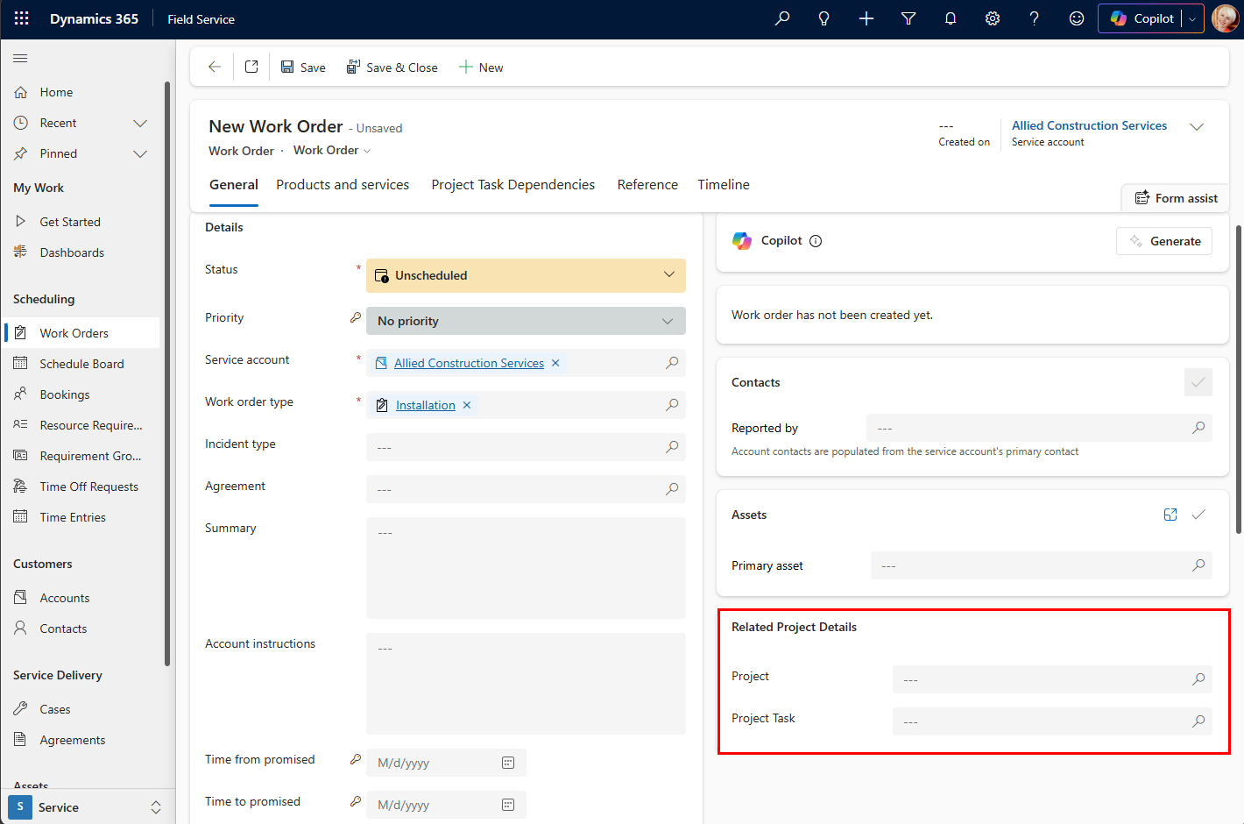The width and height of the screenshot is (1244, 824).
Task: Click the help question mark icon
Action: [1035, 18]
